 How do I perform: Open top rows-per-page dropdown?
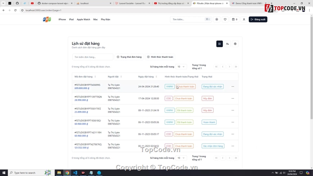pos(181,67)
